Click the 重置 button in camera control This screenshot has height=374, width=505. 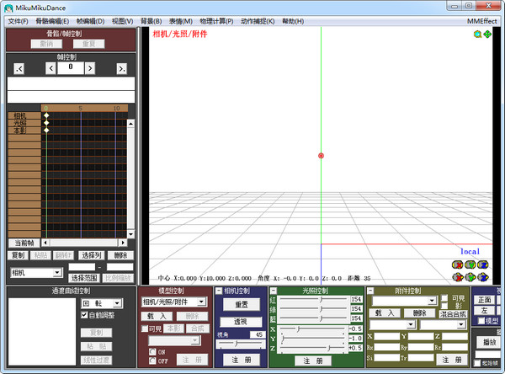click(x=241, y=304)
